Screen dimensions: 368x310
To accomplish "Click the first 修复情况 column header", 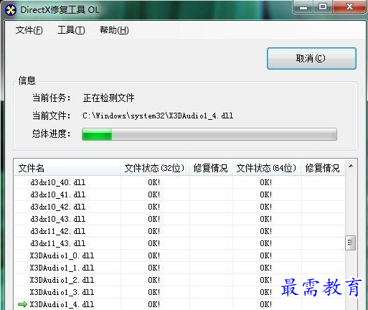I will (x=211, y=168).
